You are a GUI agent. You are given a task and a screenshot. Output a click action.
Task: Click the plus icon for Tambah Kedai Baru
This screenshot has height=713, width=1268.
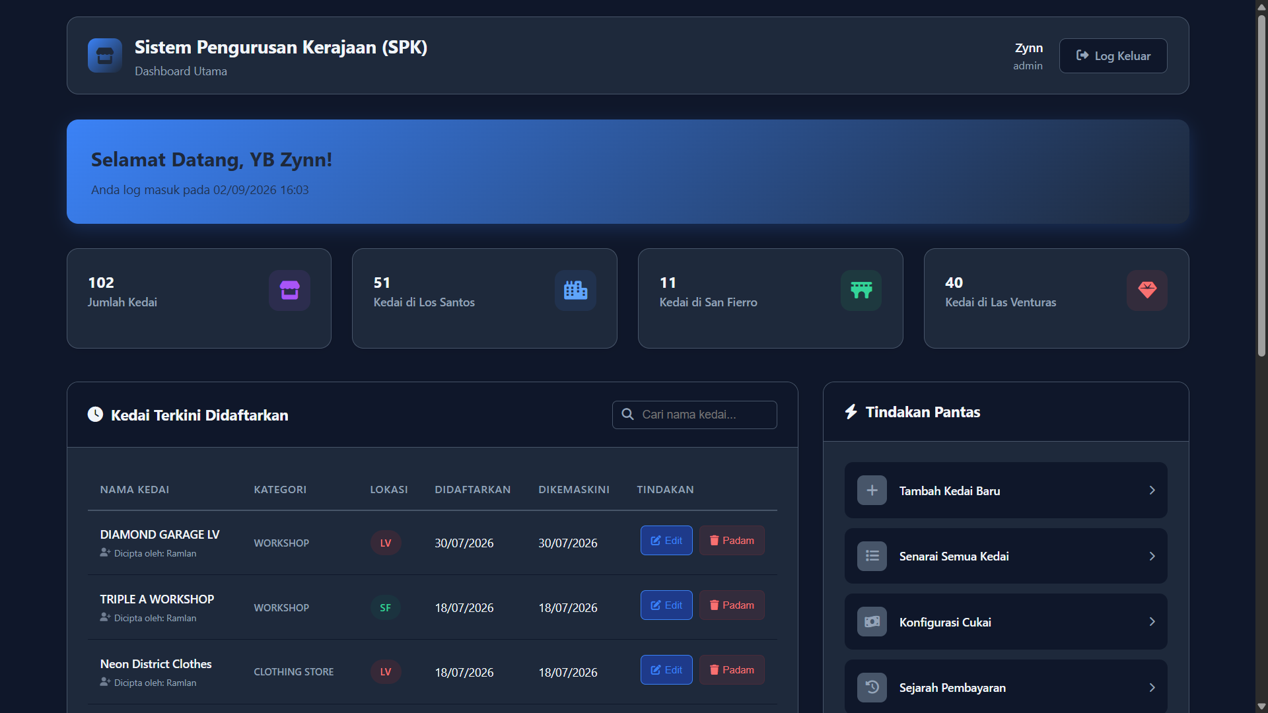tap(872, 491)
